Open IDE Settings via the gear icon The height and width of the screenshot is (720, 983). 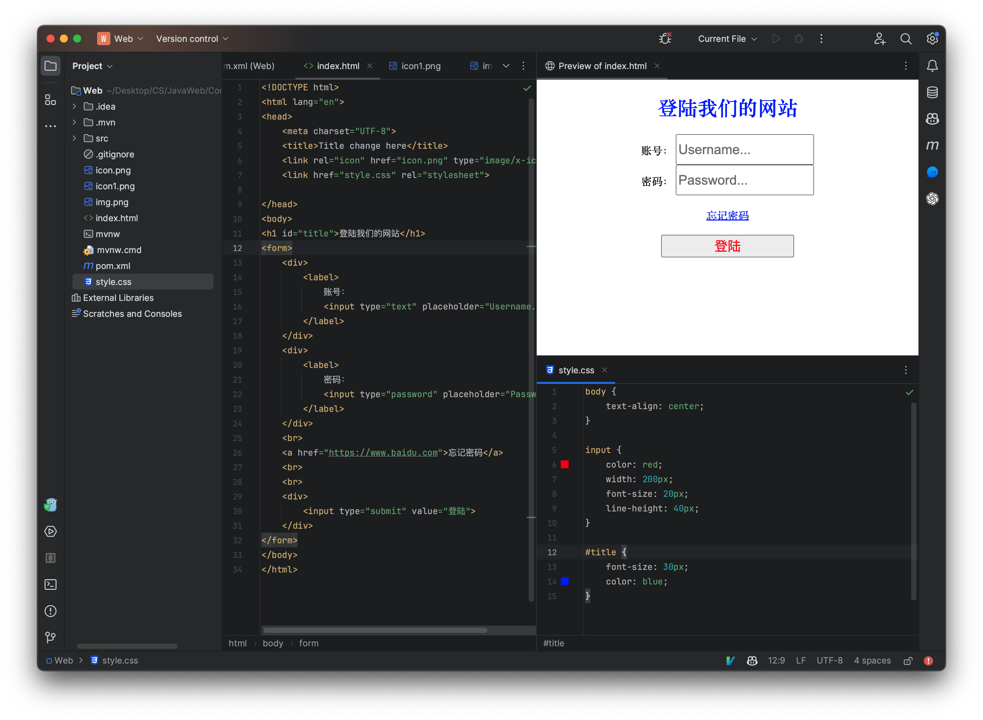(932, 38)
